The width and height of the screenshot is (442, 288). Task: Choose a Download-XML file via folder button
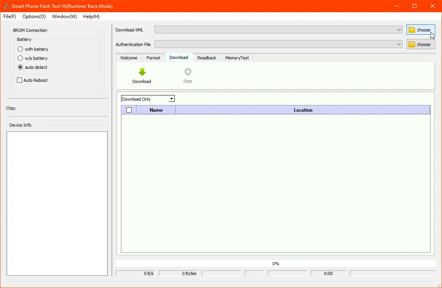point(421,30)
